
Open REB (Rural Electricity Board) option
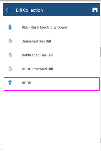tap(51, 27)
